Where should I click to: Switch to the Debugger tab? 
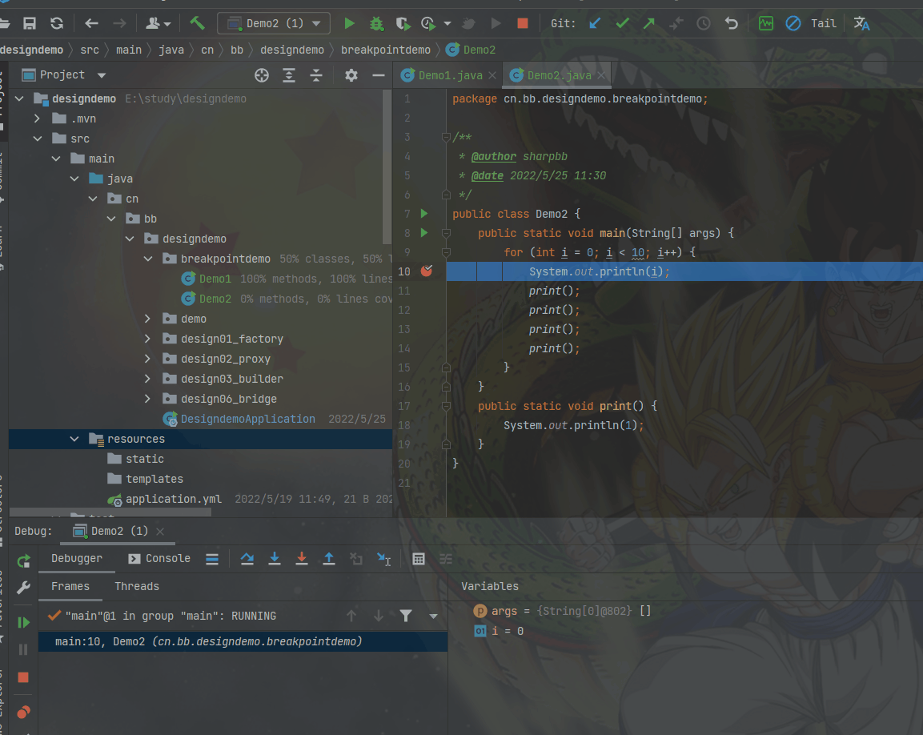click(77, 558)
